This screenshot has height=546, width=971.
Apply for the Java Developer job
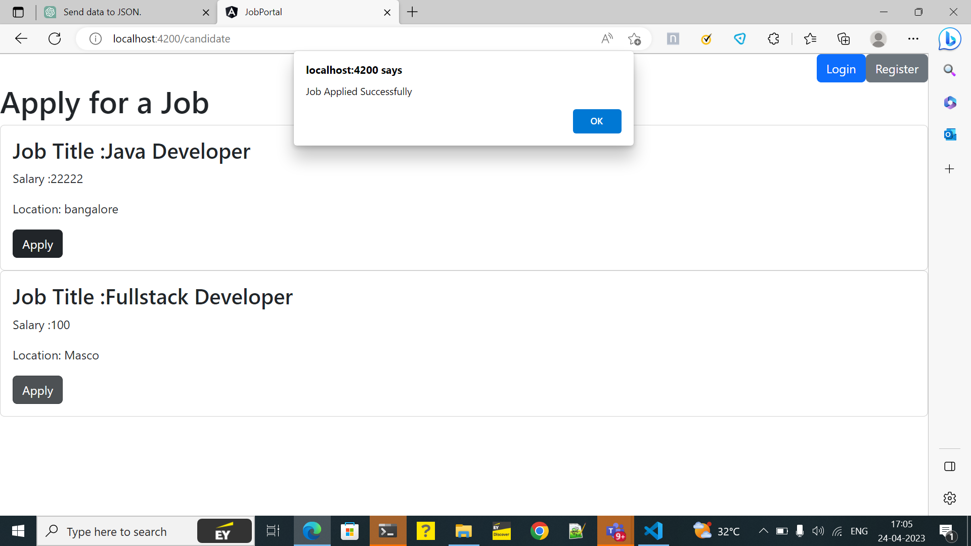[x=37, y=244]
